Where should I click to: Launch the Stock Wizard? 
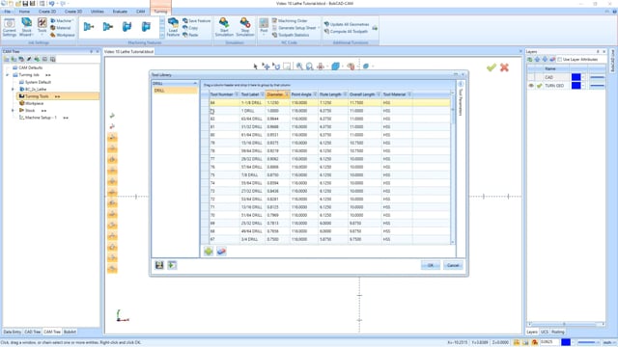click(26, 27)
